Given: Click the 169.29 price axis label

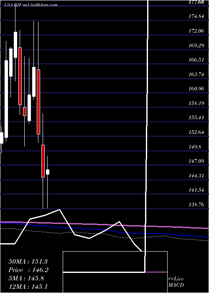Looking at the screenshot, I should (x=196, y=45).
